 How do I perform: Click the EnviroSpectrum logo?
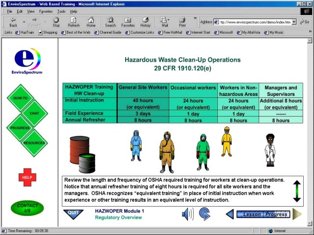27,61
